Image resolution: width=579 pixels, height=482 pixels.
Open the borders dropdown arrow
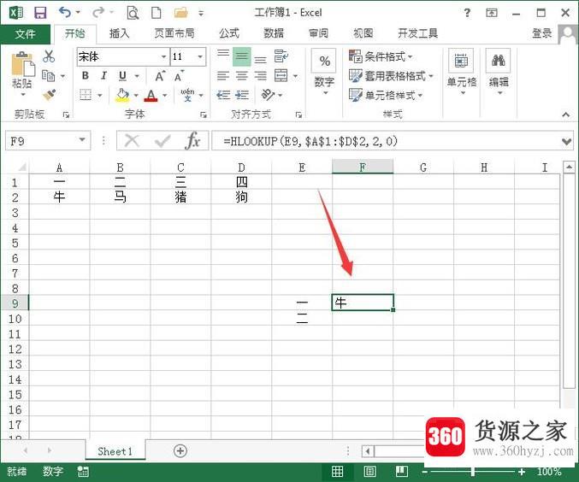(100, 95)
